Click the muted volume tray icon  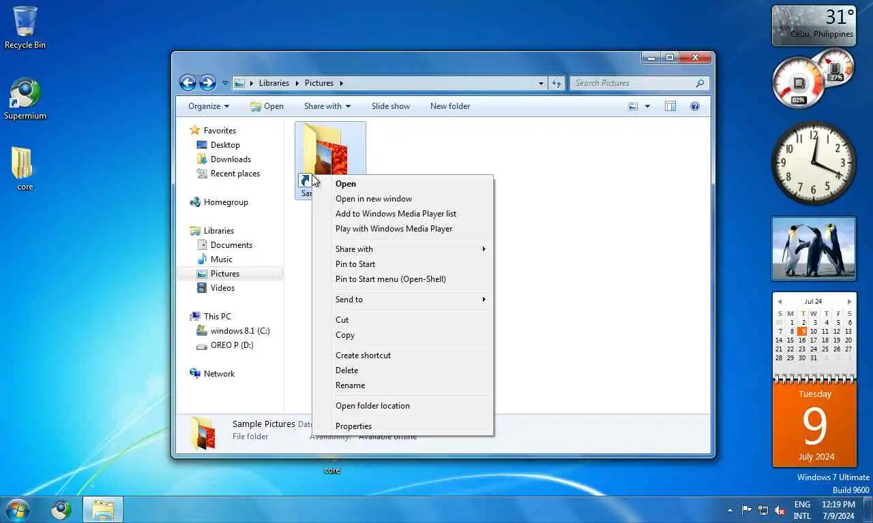tap(780, 510)
